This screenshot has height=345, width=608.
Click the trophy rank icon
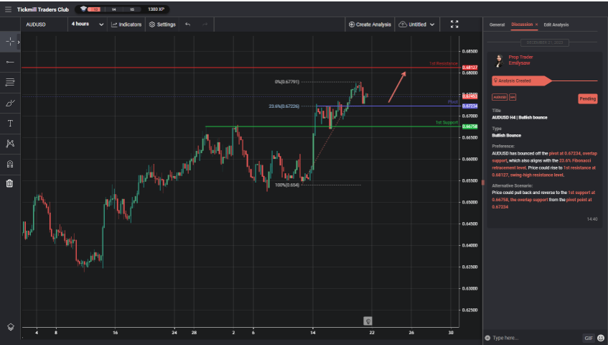(83, 9)
